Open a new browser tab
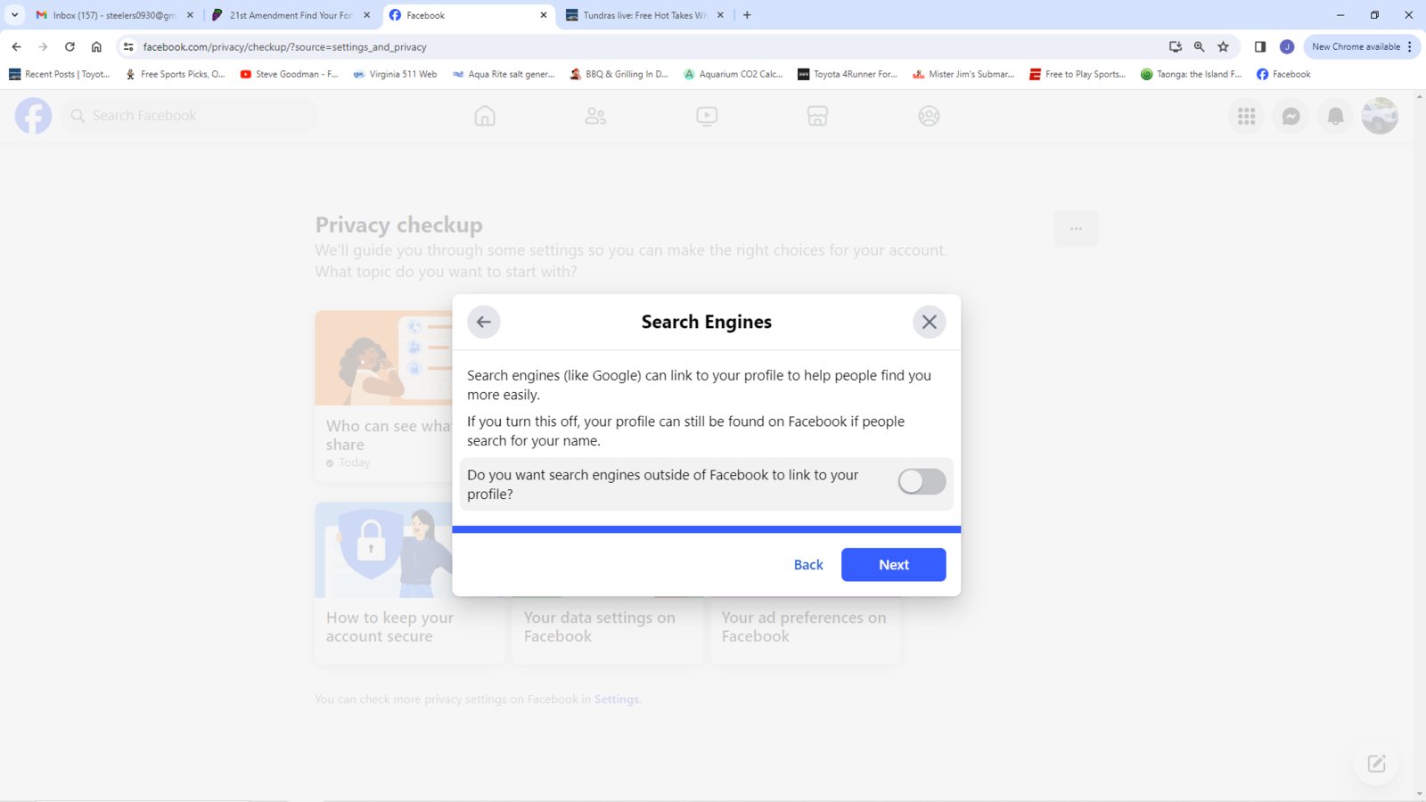Viewport: 1426px width, 802px height. (x=747, y=15)
